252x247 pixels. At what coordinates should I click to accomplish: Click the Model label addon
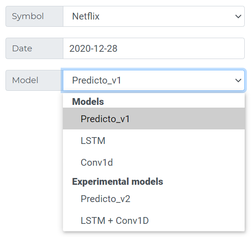point(34,80)
